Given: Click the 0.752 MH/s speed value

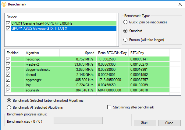Looking at the screenshot, I should coord(85,59).
